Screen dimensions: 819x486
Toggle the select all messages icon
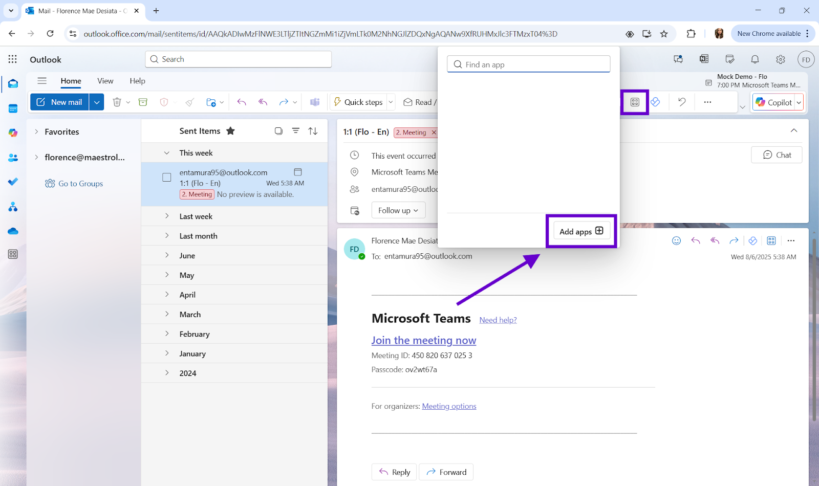point(278,131)
